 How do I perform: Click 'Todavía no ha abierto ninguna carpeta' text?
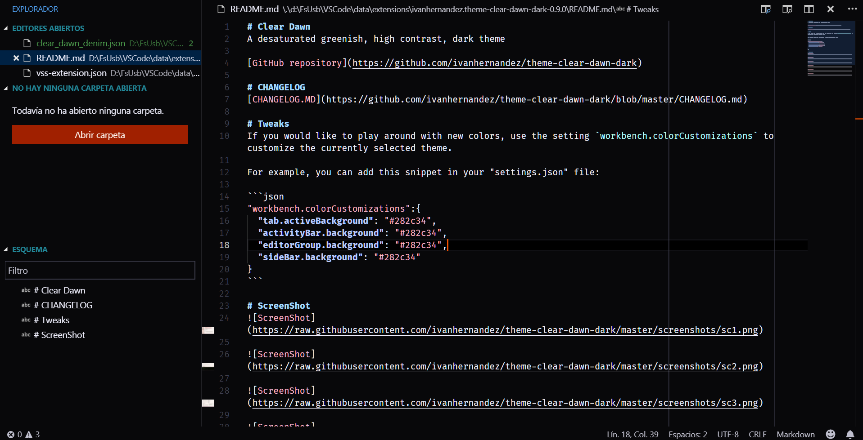(88, 111)
